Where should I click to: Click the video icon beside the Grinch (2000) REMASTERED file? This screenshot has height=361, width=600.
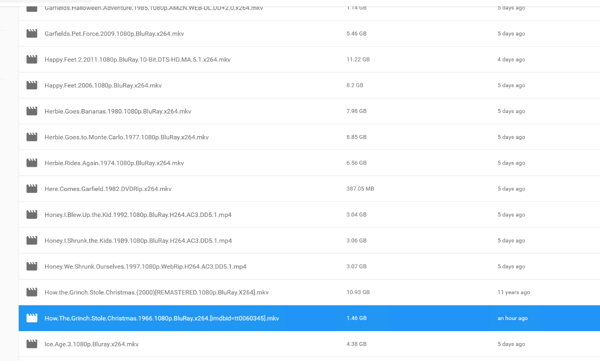pyautogui.click(x=32, y=292)
